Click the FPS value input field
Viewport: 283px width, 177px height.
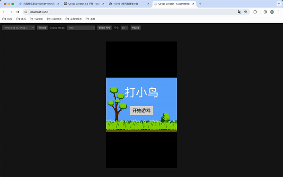point(125,28)
